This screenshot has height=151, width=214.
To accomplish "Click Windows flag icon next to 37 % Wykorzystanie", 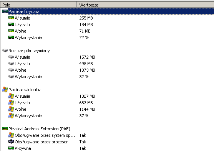I will [11, 116].
